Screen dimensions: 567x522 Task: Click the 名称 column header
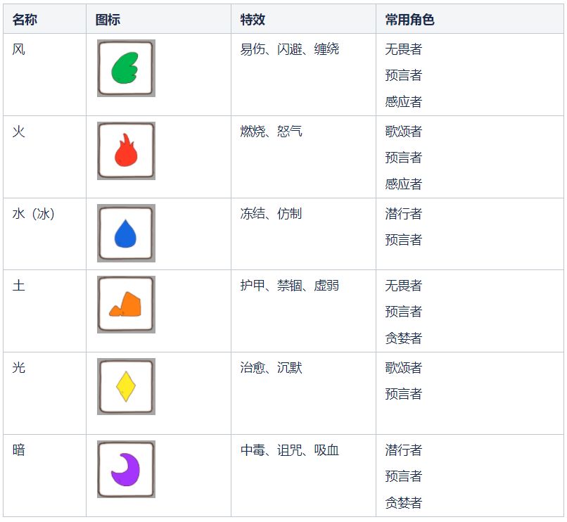pos(25,20)
